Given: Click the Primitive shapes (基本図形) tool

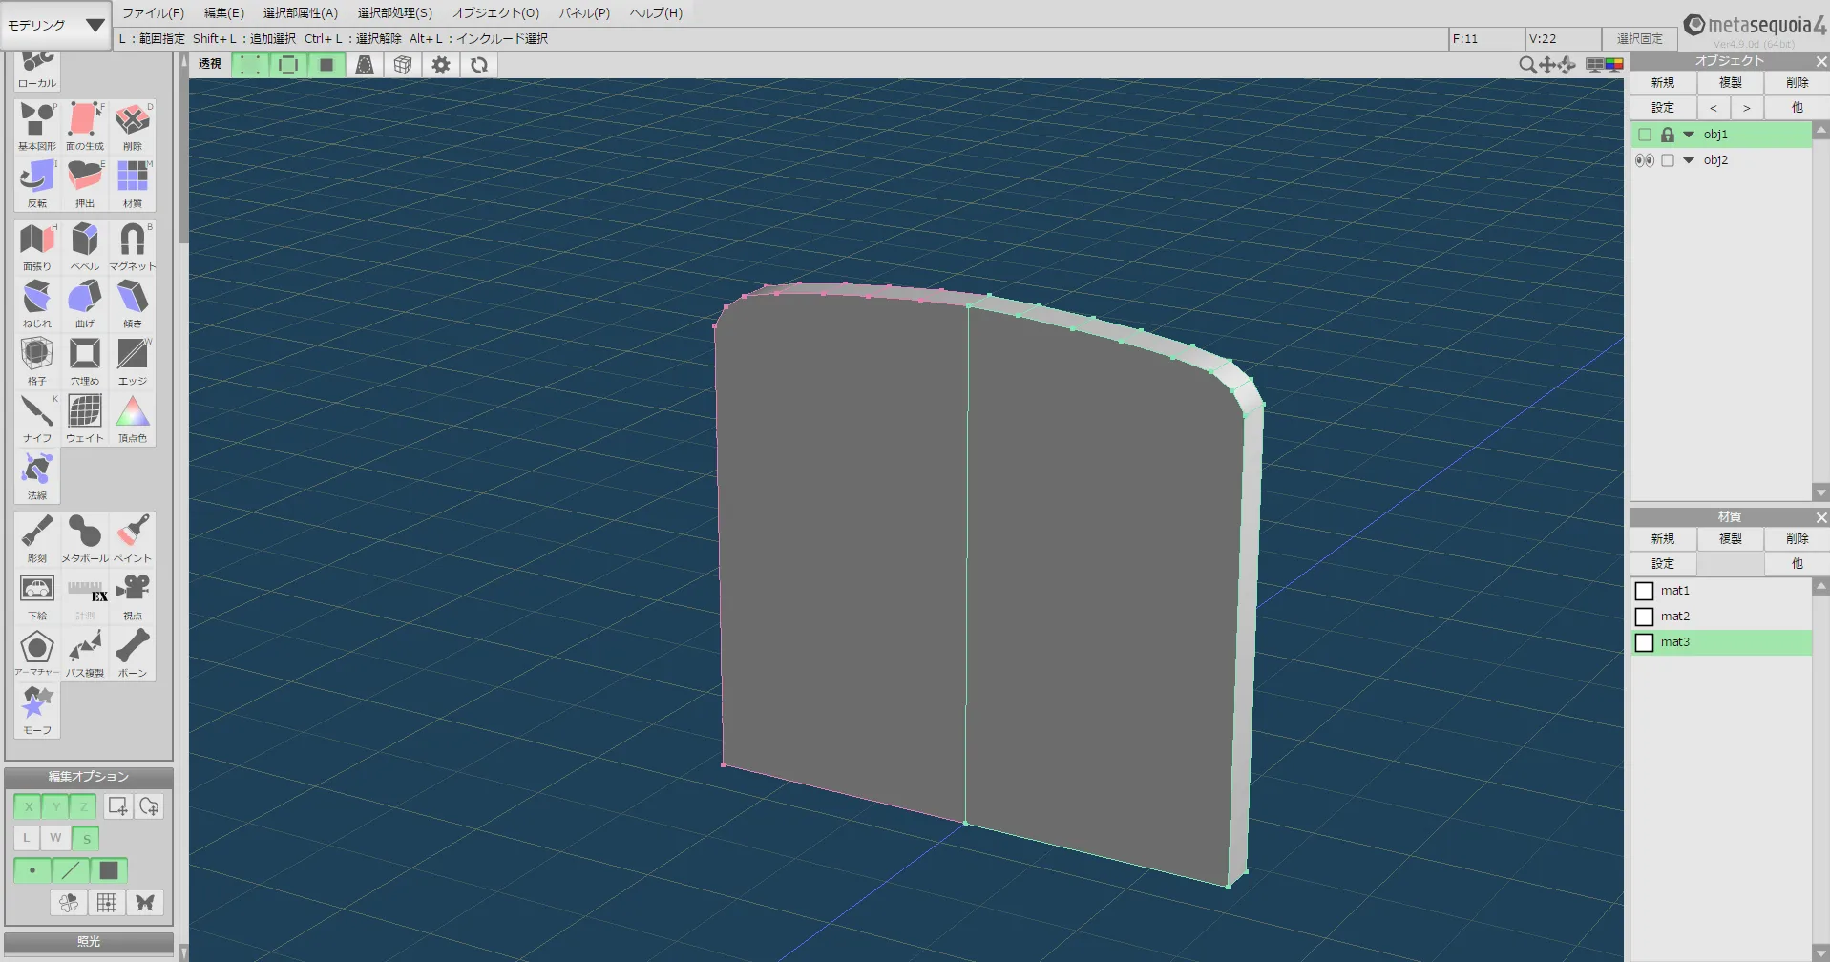Looking at the screenshot, I should point(36,125).
